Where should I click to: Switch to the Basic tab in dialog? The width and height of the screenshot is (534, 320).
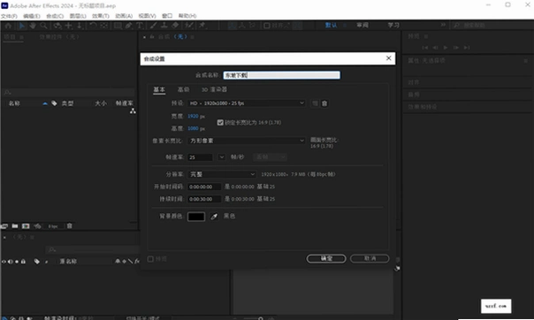tap(159, 89)
